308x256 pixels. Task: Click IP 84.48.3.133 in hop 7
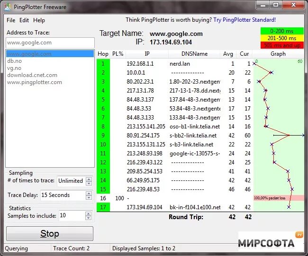click(x=140, y=118)
